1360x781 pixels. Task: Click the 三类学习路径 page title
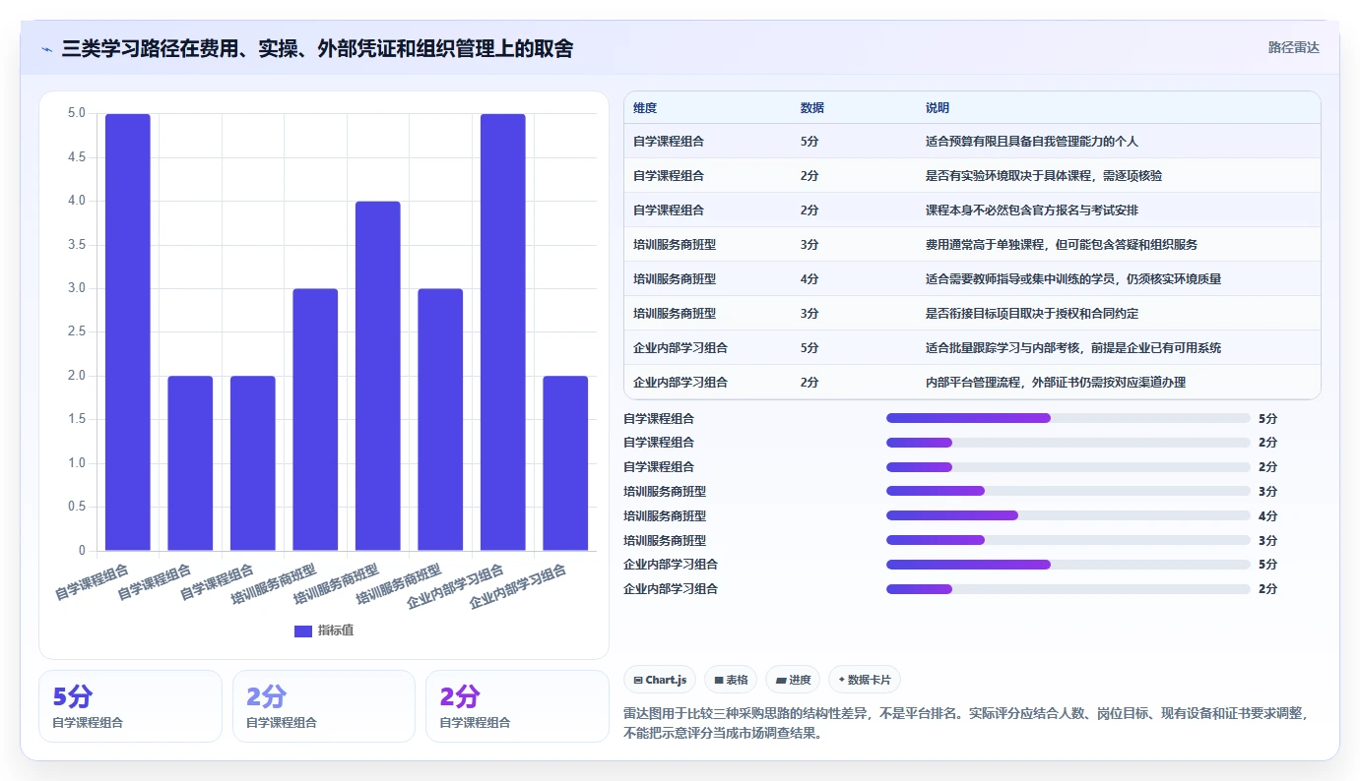click(x=317, y=48)
